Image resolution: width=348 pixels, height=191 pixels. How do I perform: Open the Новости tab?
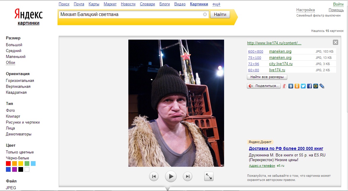(x=128, y=4)
